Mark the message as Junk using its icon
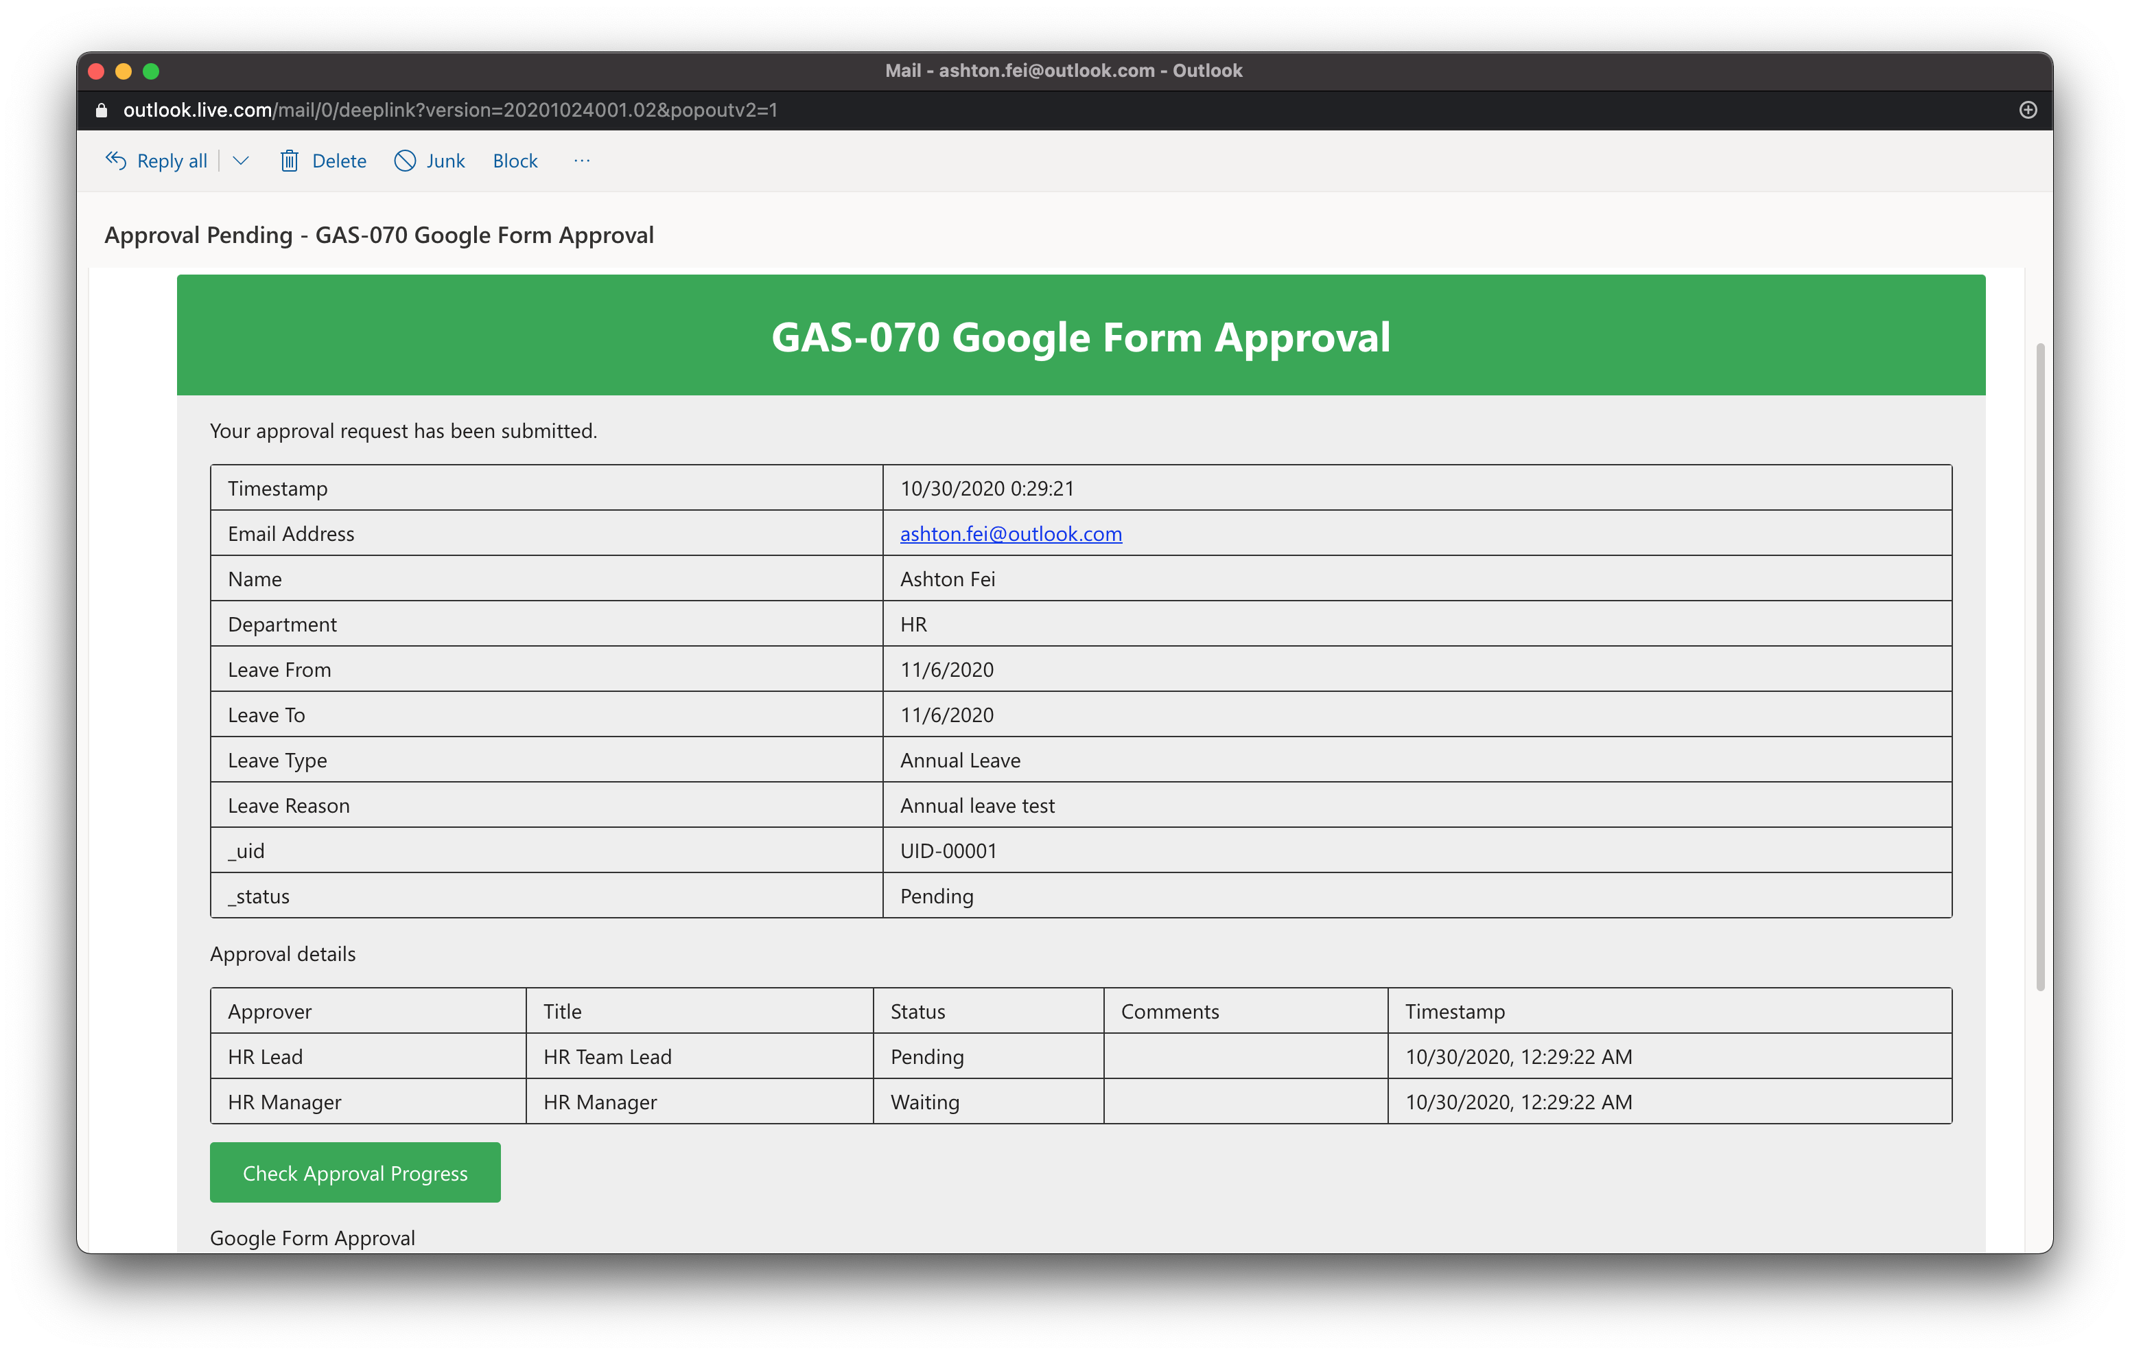2130x1355 pixels. pyautogui.click(x=405, y=160)
